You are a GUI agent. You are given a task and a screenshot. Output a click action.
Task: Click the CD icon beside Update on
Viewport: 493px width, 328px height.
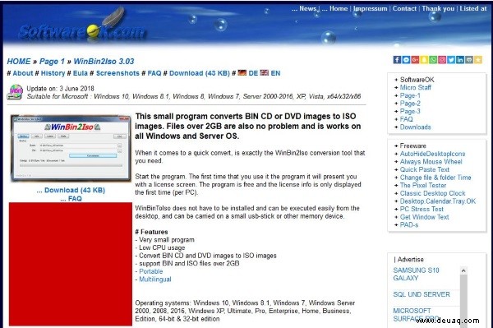[x=16, y=92]
